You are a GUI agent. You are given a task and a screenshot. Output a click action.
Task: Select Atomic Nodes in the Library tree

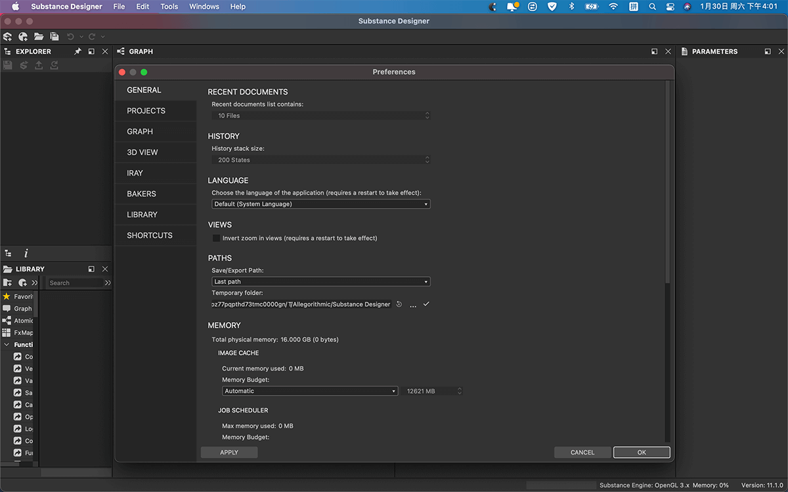point(18,321)
